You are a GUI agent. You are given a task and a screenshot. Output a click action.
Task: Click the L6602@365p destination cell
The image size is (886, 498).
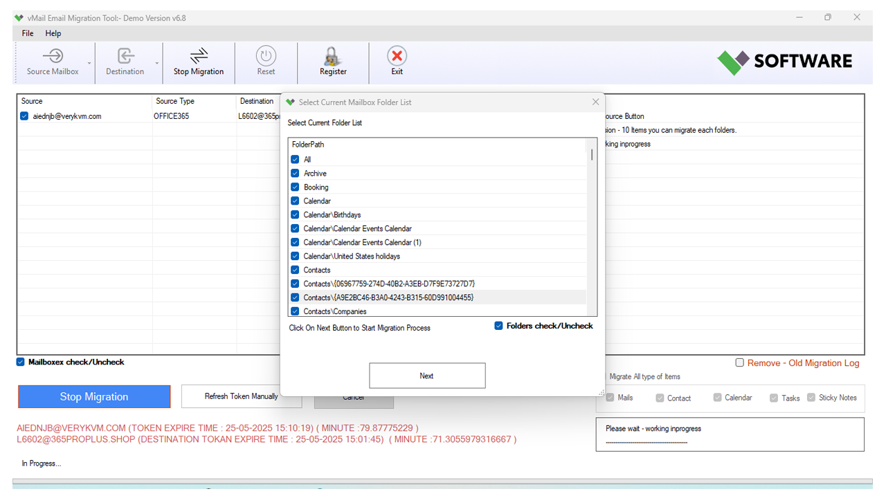coord(258,116)
